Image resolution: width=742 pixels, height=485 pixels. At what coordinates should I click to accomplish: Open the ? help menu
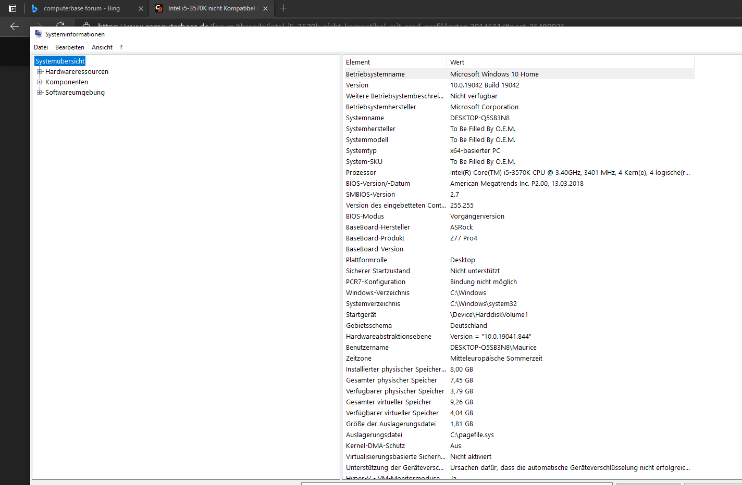(121, 47)
